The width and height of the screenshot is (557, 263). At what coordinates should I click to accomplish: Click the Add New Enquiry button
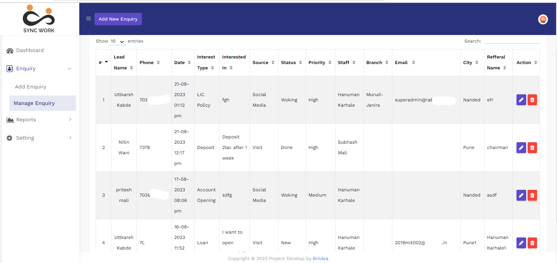click(x=118, y=19)
